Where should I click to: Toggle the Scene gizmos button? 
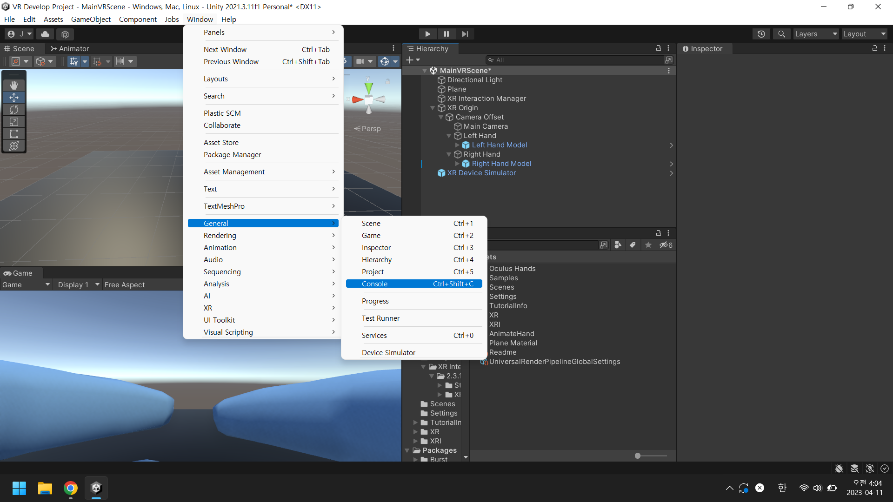tap(385, 61)
